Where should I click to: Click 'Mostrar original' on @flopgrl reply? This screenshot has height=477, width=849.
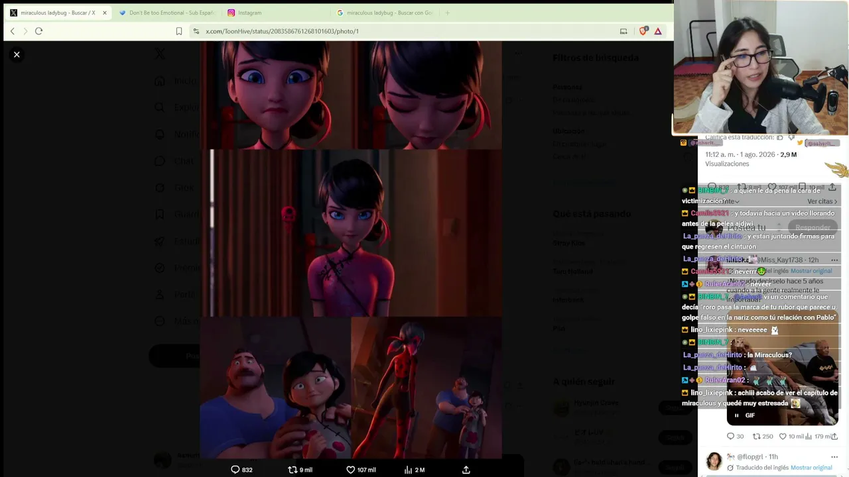(x=811, y=468)
